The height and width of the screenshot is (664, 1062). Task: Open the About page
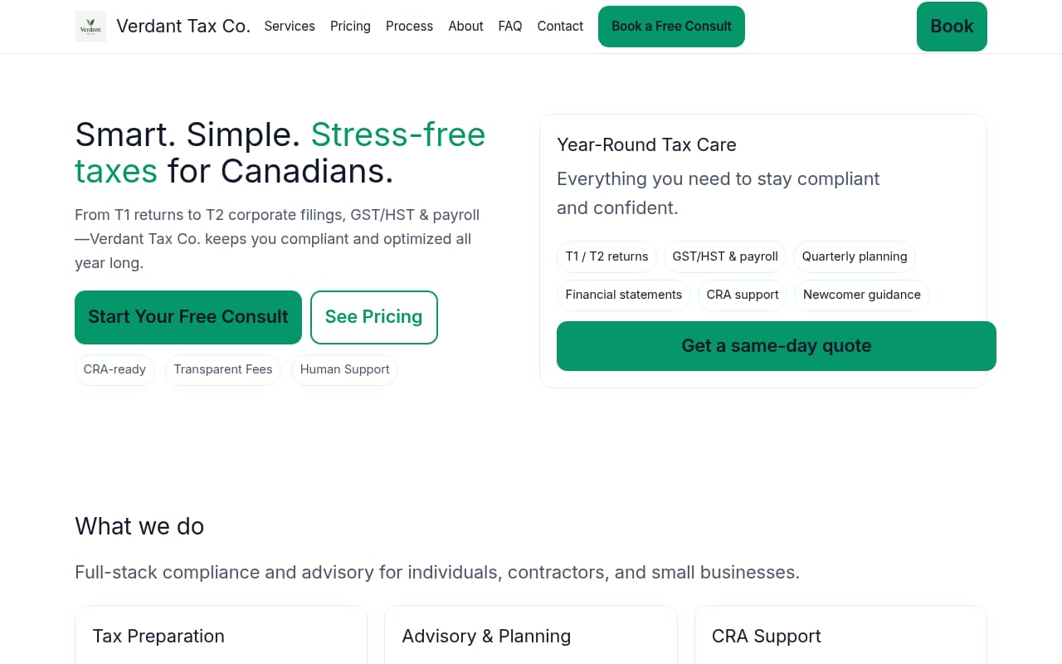pos(465,26)
